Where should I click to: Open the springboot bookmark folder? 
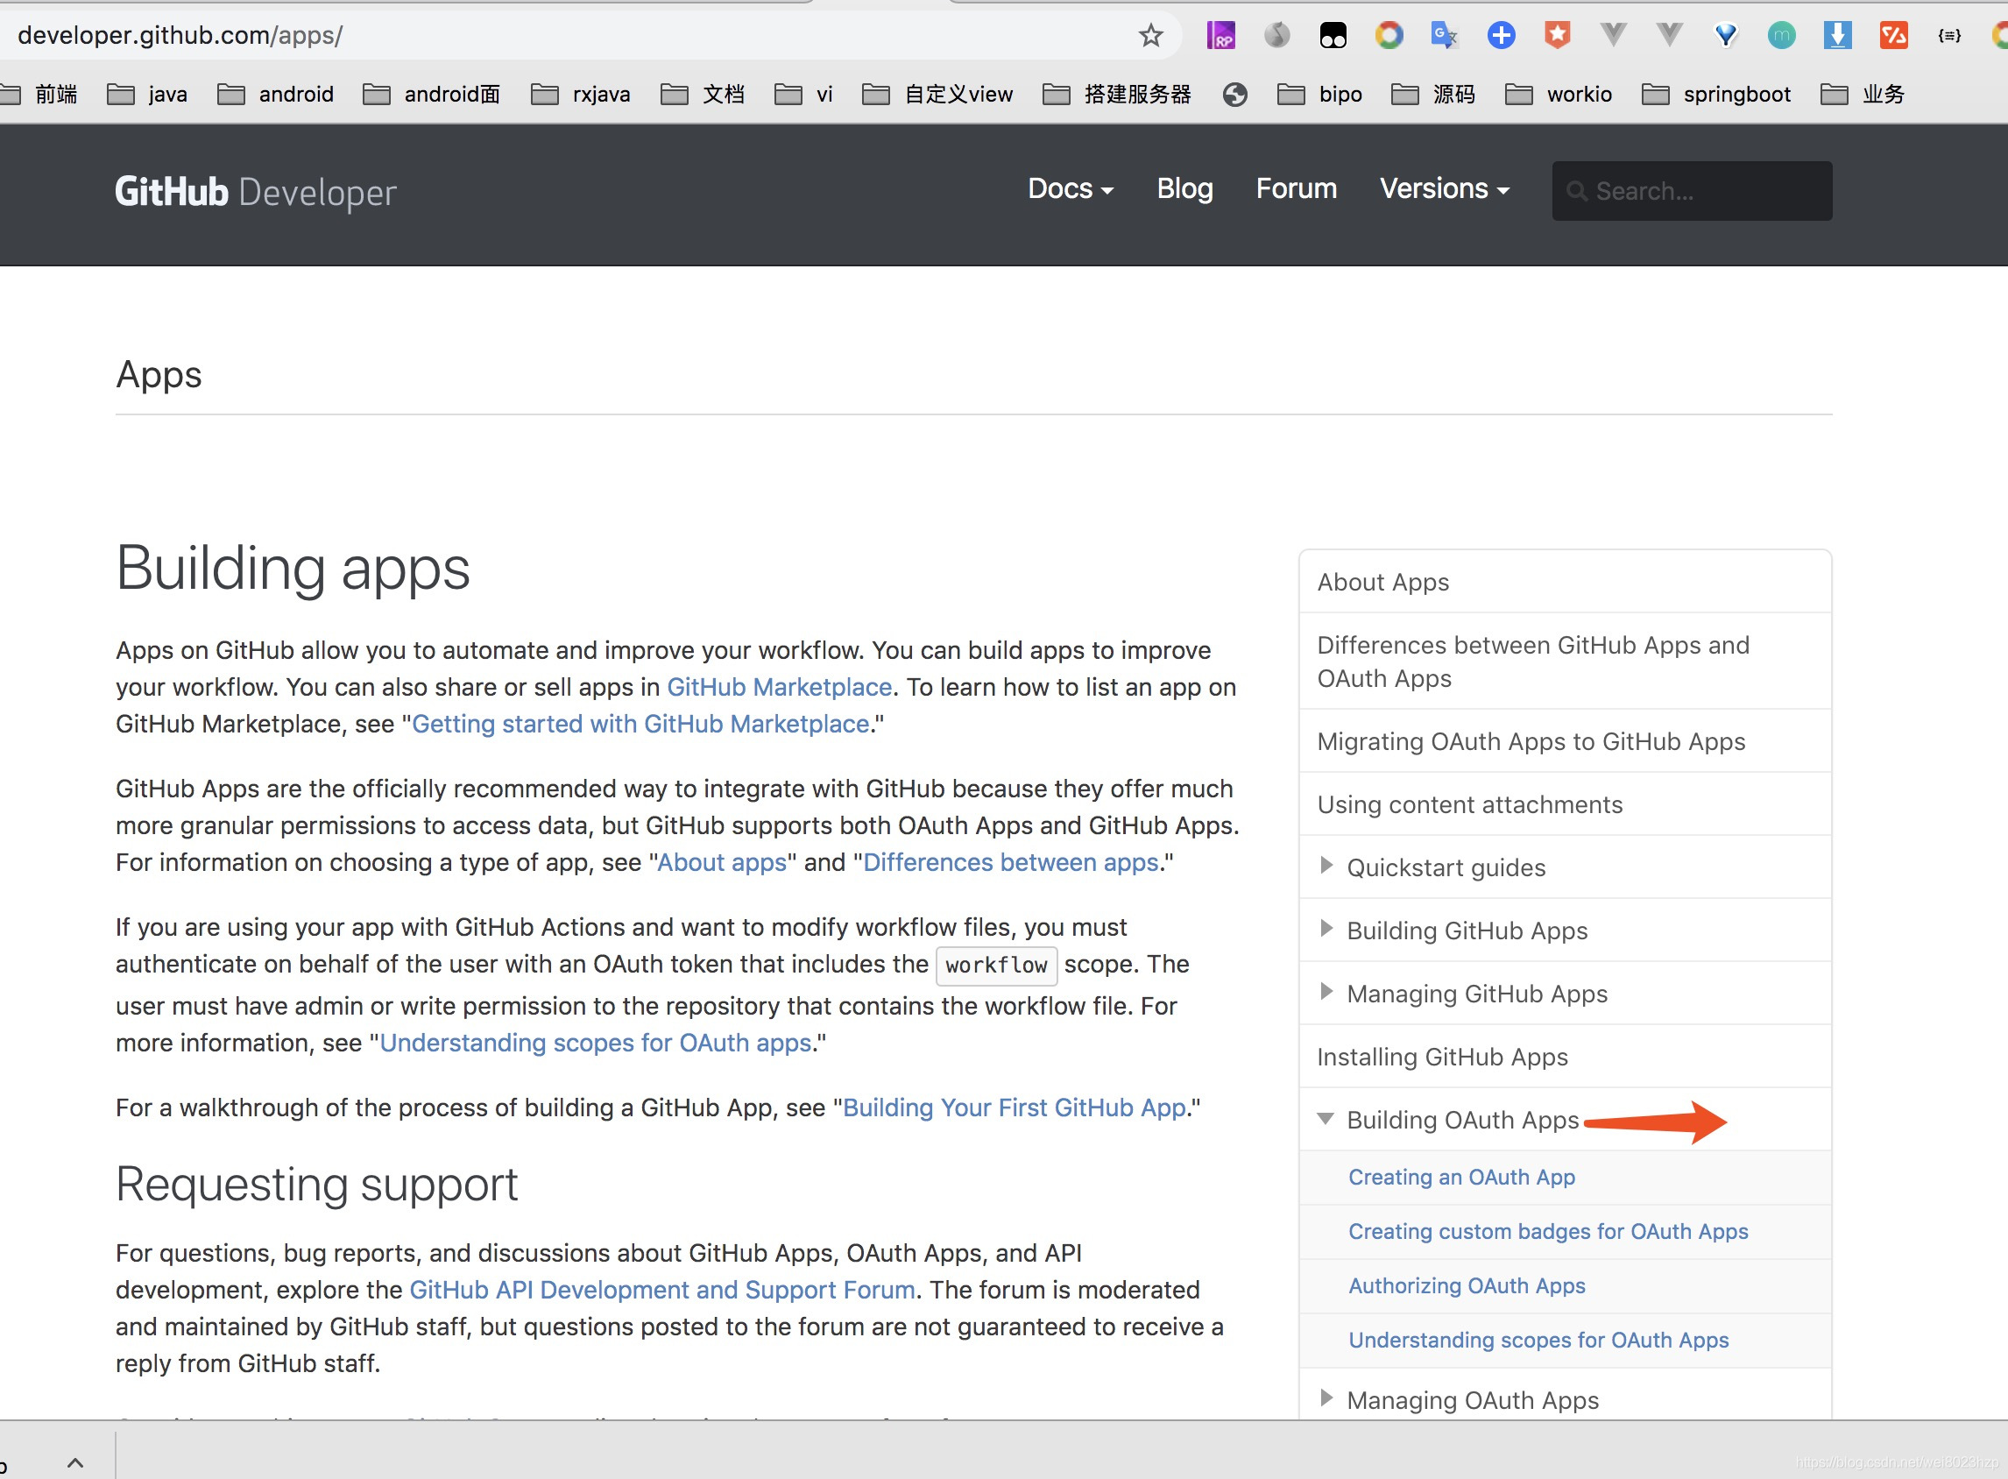click(x=1716, y=94)
